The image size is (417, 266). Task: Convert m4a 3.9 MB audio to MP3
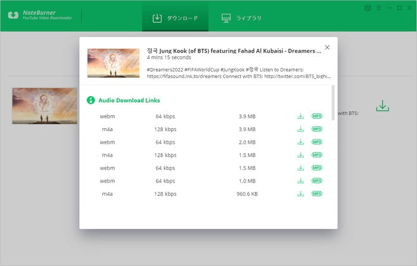[317, 129]
